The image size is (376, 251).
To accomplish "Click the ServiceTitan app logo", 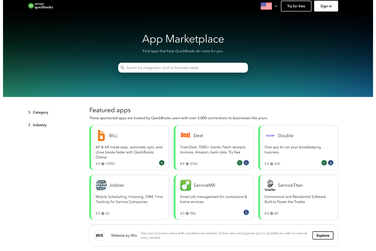I will [x=270, y=185].
